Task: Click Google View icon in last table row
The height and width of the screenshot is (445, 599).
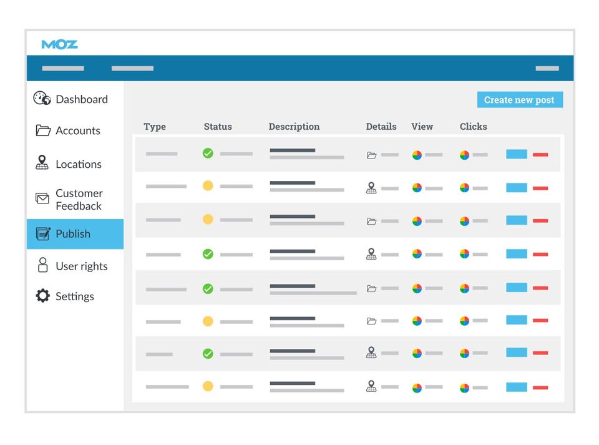Action: 417,388
